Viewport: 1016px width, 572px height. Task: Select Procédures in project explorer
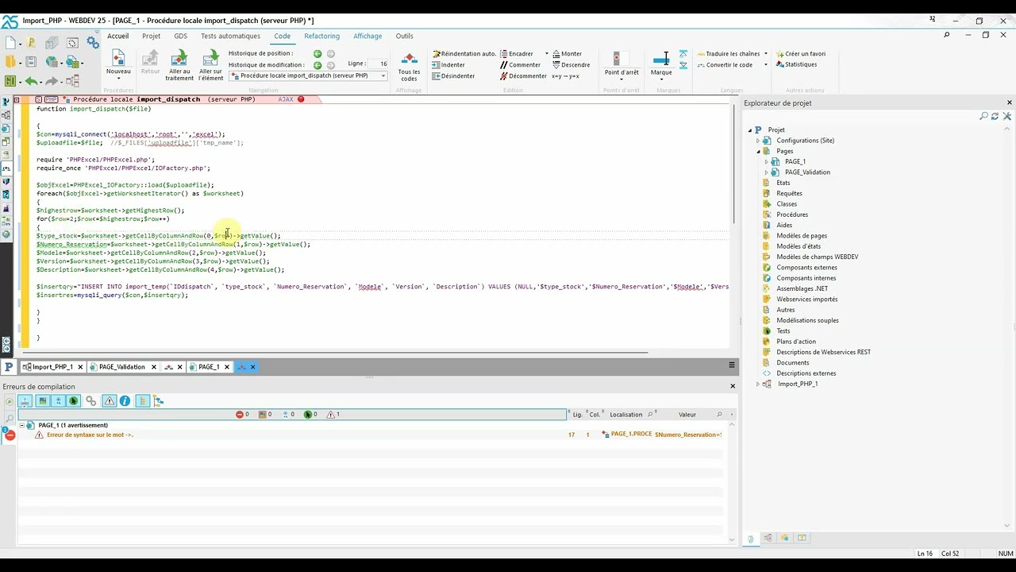[x=792, y=214]
